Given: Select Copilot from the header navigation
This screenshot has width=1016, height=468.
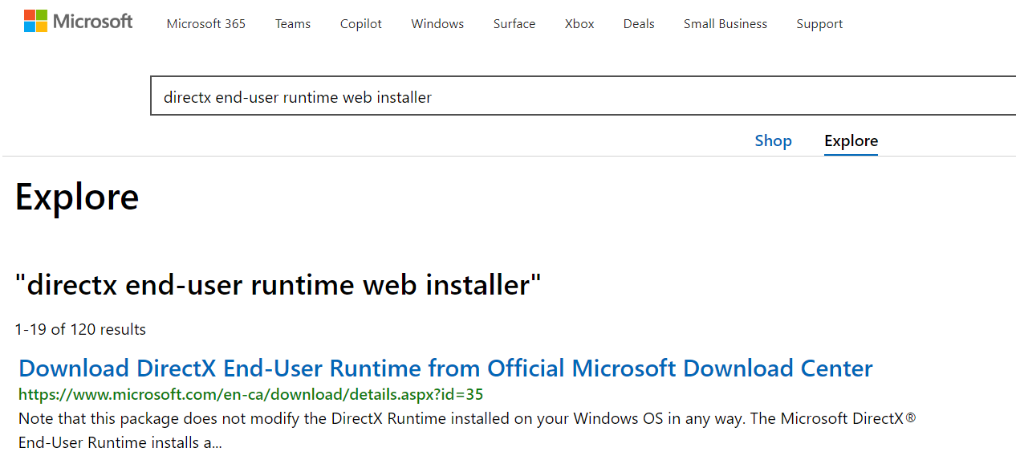Looking at the screenshot, I should [x=361, y=24].
